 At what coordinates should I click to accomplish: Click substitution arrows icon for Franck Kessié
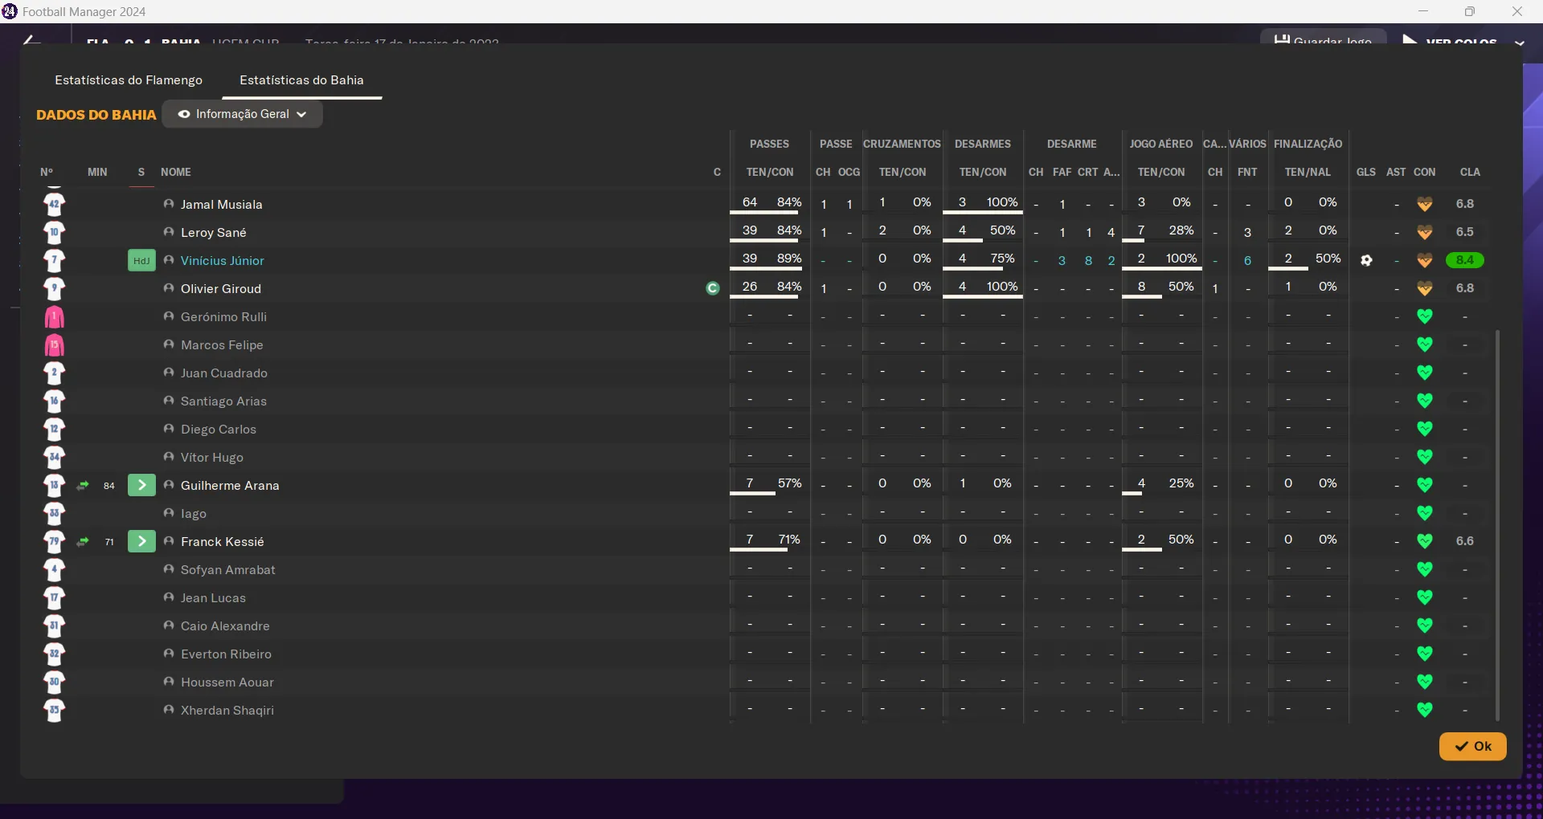pos(83,542)
